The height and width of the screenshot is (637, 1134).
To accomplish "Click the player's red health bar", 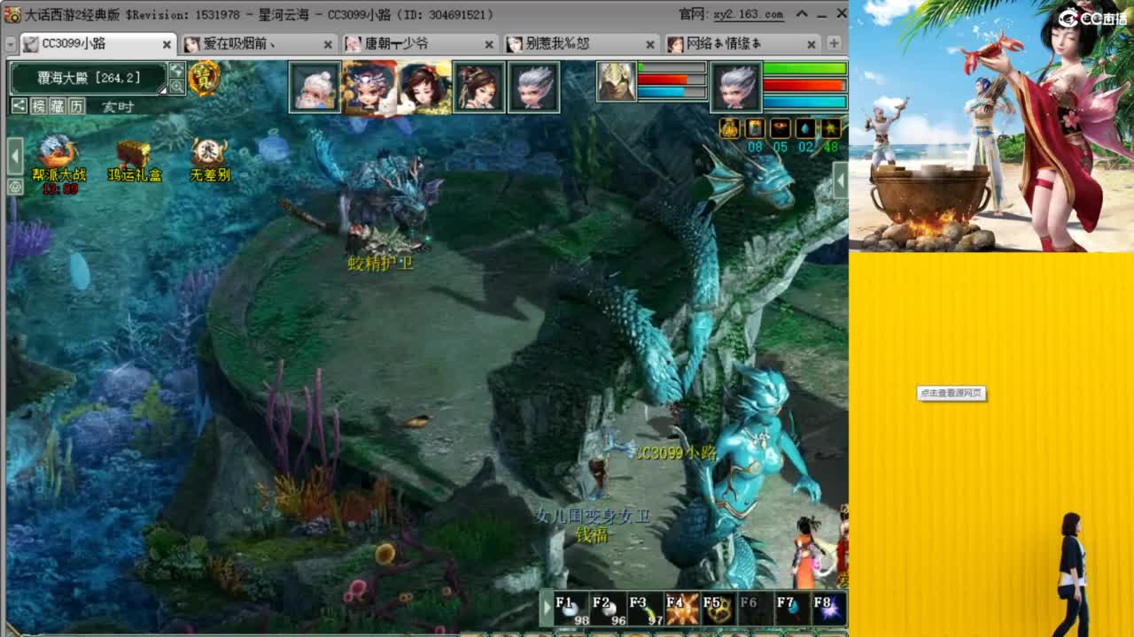I will (804, 85).
